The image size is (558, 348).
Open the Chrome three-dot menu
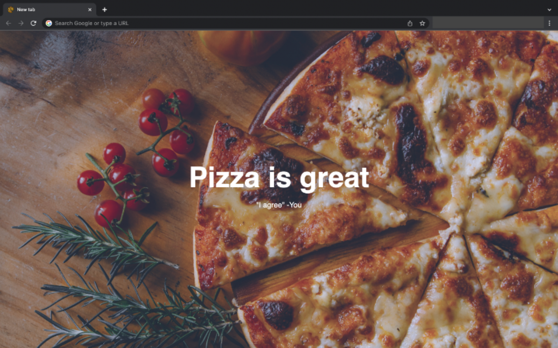[x=549, y=23]
